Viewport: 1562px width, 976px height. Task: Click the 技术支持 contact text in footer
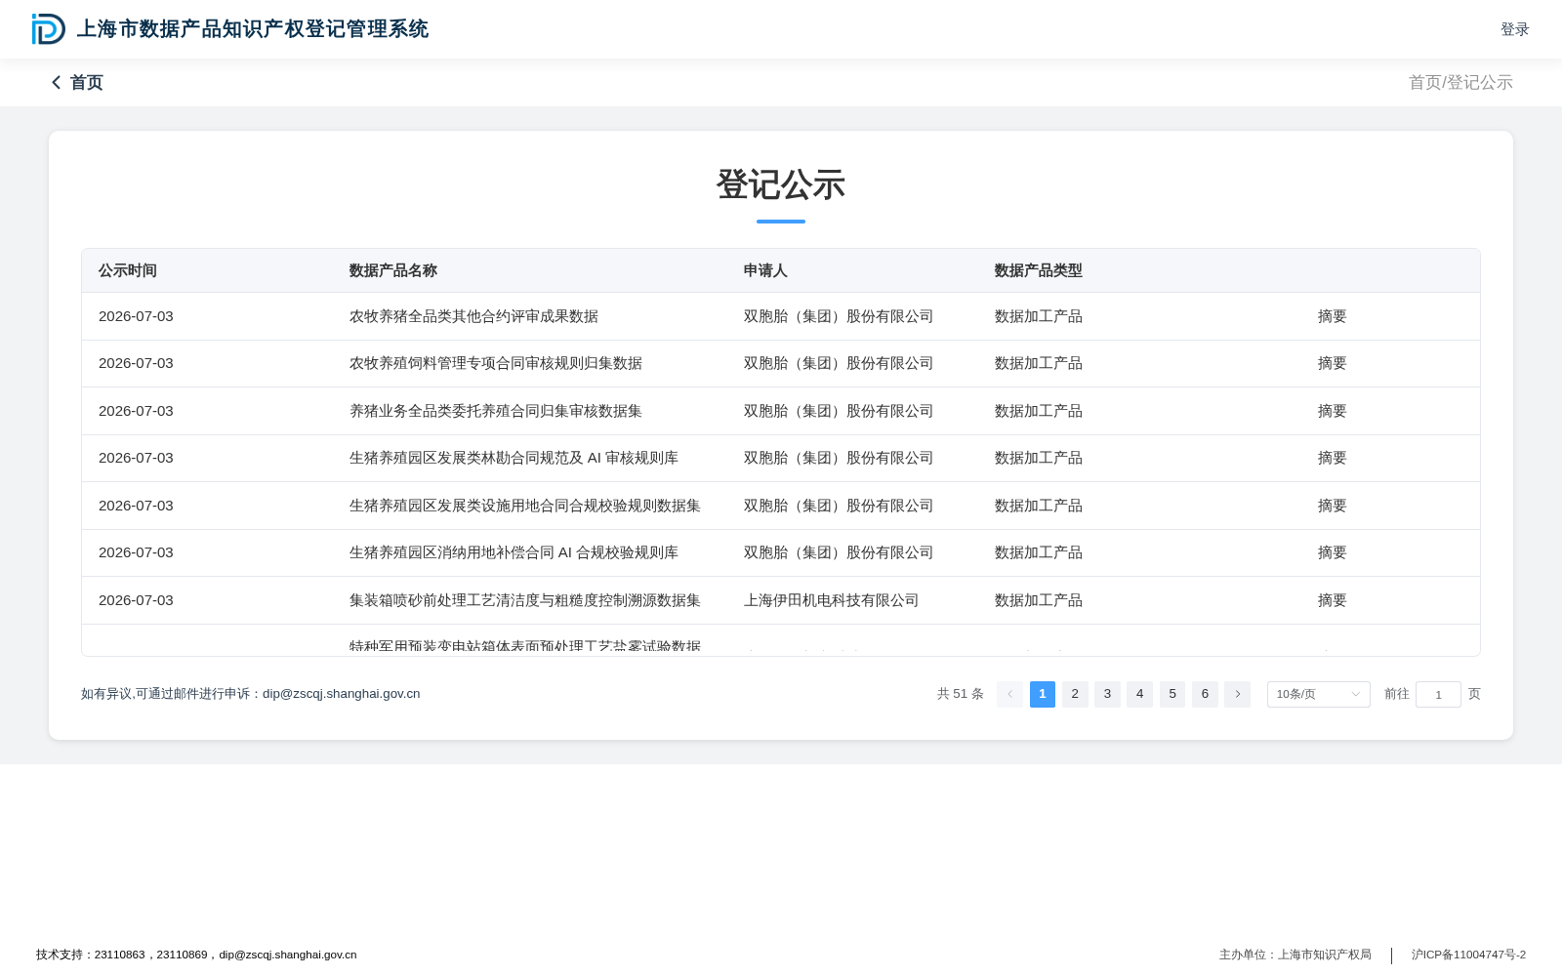(x=196, y=955)
